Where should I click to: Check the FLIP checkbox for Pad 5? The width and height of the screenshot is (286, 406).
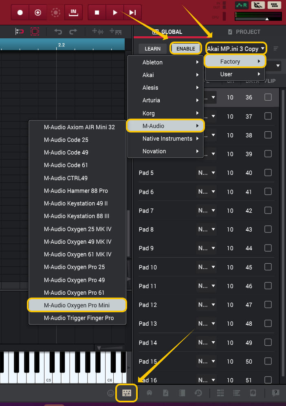point(268,172)
